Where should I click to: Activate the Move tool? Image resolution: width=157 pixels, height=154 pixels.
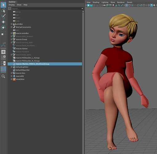3,22
